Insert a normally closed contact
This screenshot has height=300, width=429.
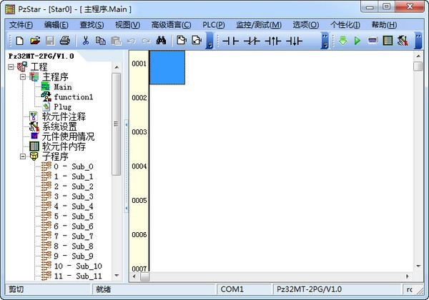point(252,41)
